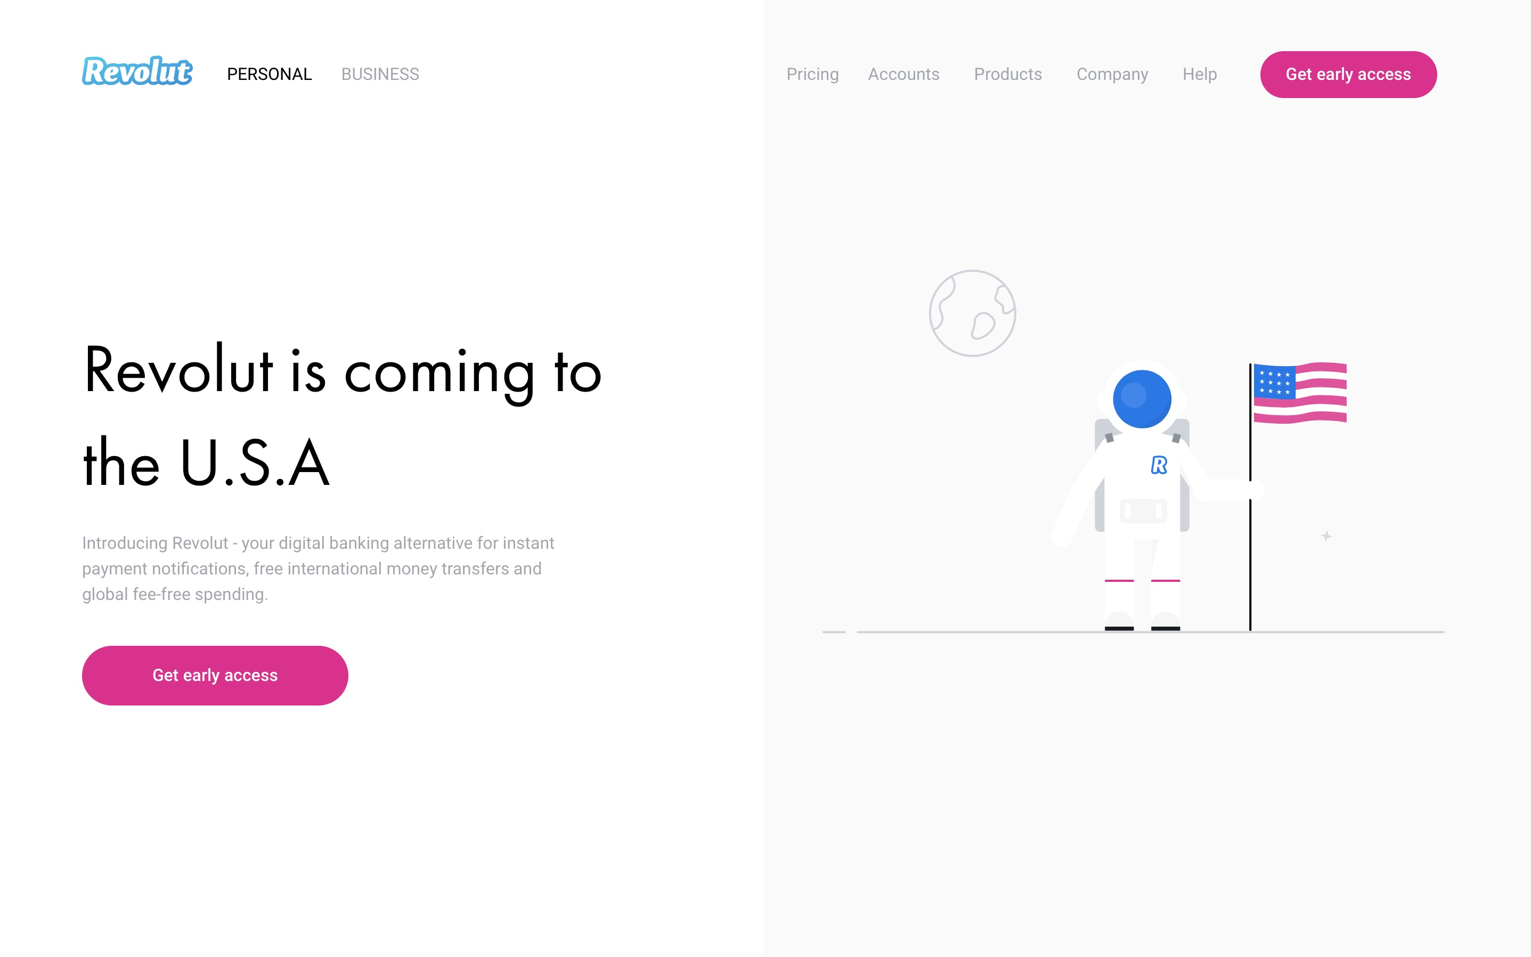The image size is (1531, 957).
Task: Expand the Accounts dropdown
Action: (904, 74)
